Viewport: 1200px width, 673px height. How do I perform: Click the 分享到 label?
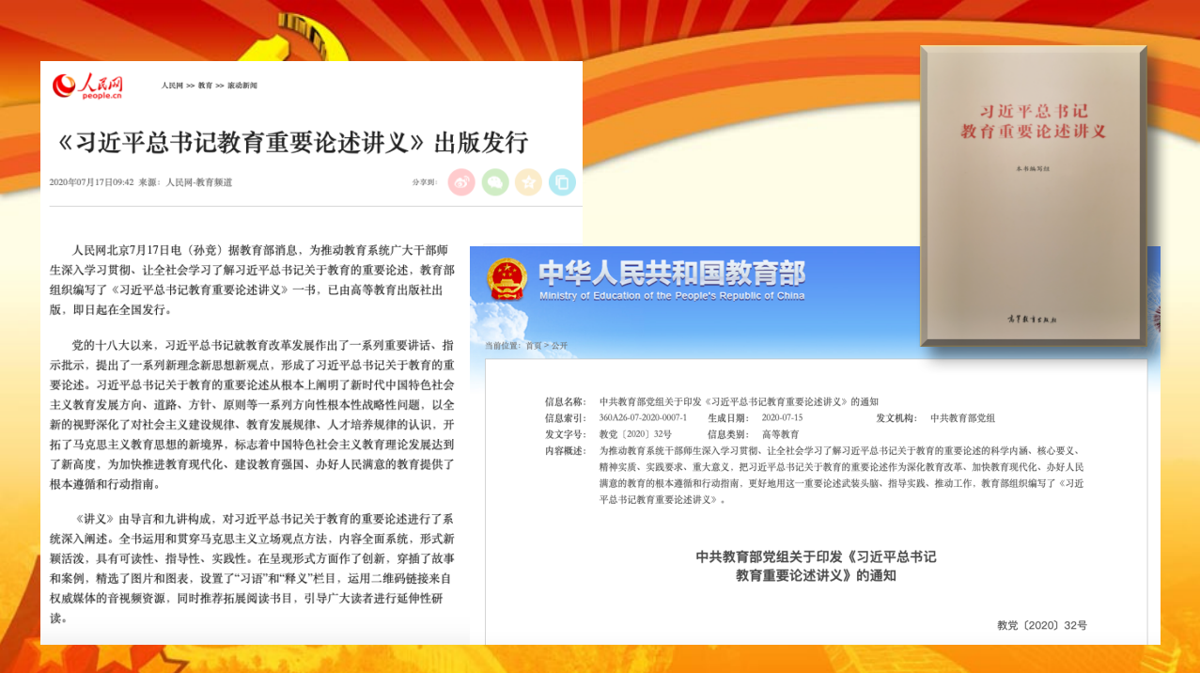tap(425, 182)
